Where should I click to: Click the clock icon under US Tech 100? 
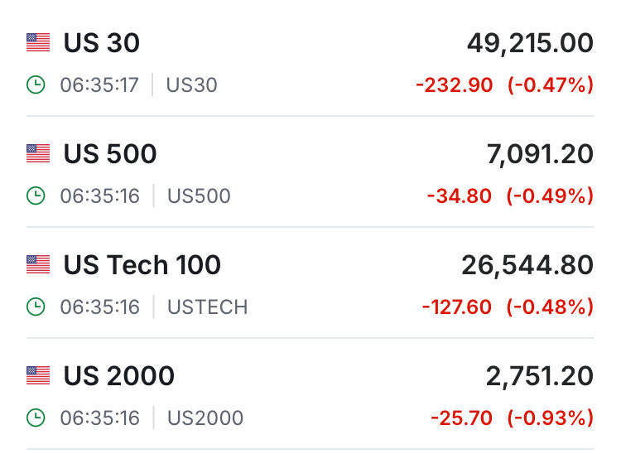click(x=36, y=307)
